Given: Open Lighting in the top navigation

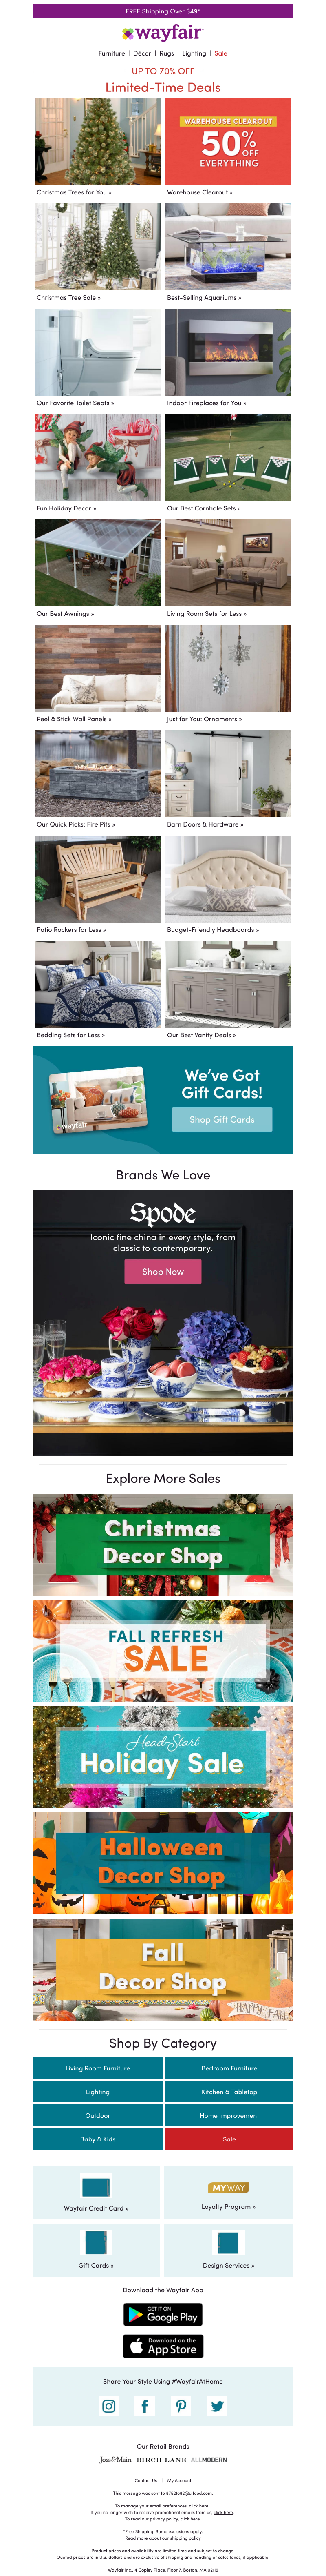Looking at the screenshot, I should click(194, 54).
